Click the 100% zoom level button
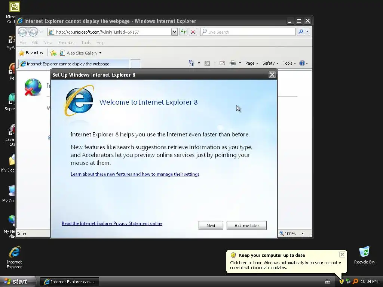 288,233
